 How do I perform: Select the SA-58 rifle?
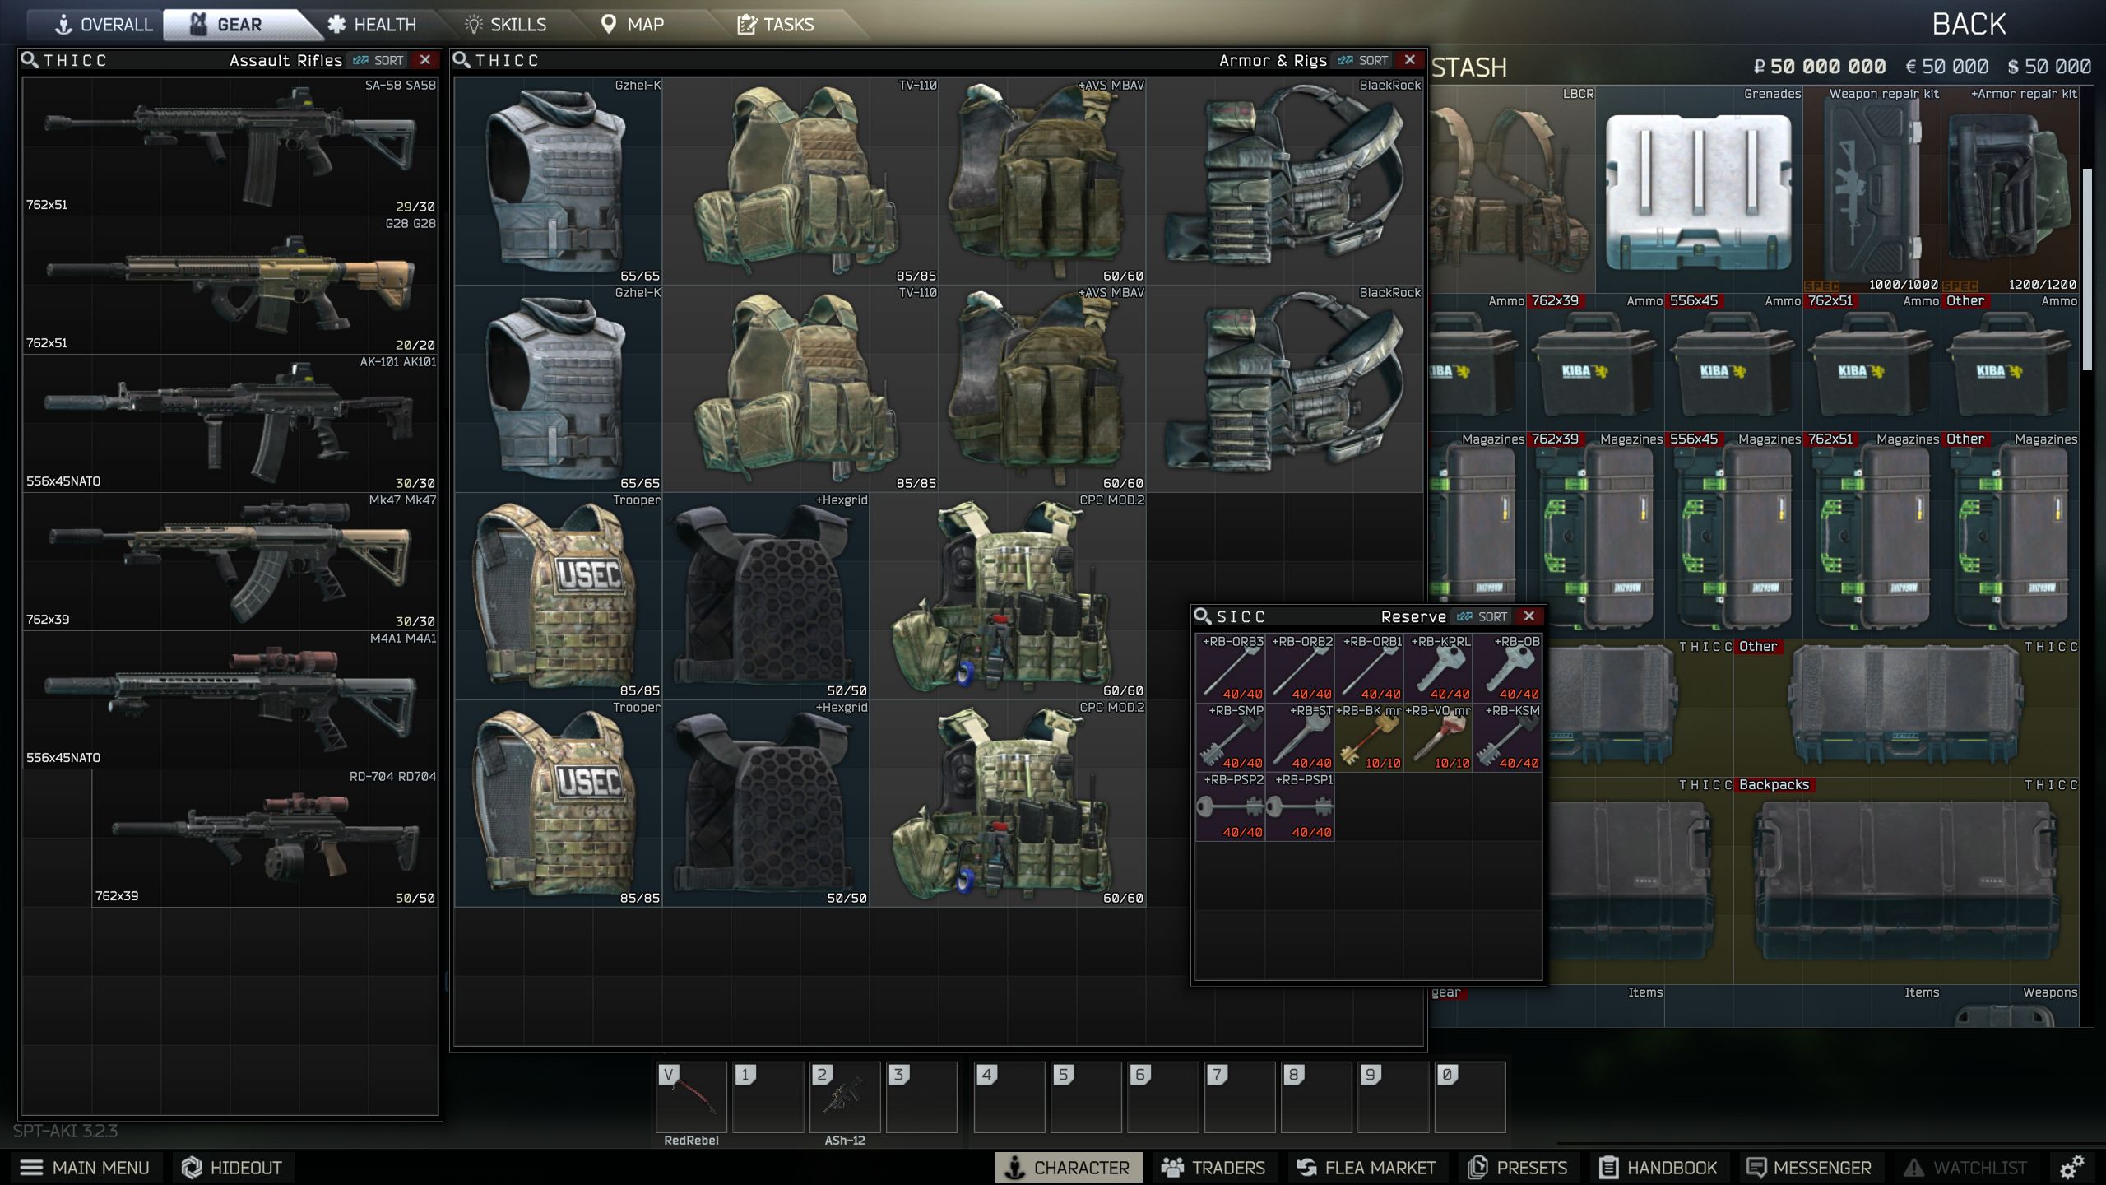point(230,146)
